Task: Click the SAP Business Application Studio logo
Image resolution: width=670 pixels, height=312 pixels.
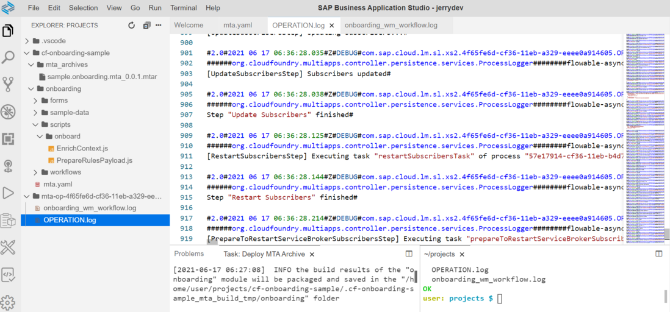Action: [x=8, y=7]
